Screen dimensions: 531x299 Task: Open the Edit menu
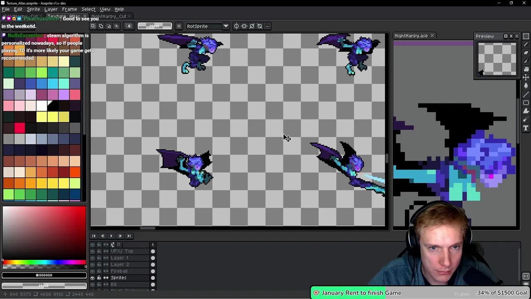point(18,9)
